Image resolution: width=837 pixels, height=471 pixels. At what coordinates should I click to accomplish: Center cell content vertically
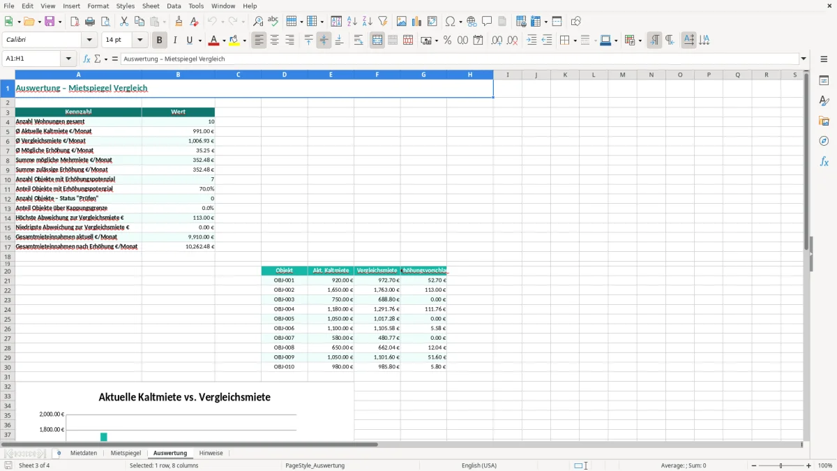(324, 40)
